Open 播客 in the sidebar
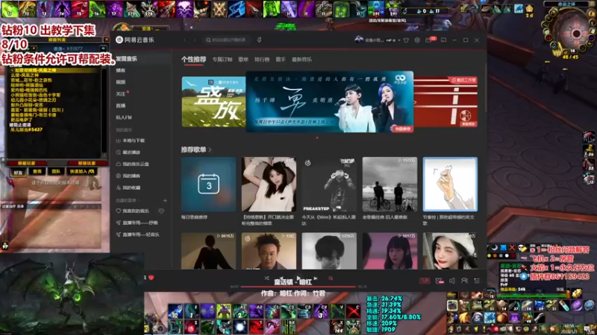The image size is (597, 335). coord(120,70)
